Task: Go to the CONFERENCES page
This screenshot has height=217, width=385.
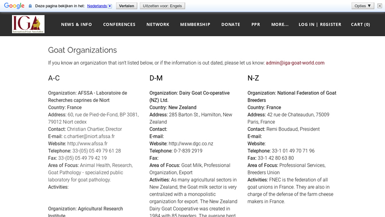Action: 119,25
